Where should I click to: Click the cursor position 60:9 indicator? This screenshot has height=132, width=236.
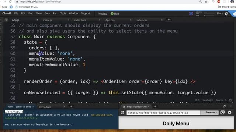click(x=197, y=100)
